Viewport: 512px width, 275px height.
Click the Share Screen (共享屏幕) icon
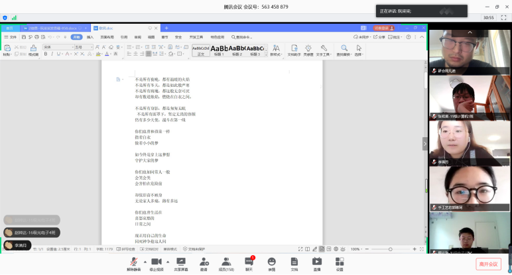point(180,262)
